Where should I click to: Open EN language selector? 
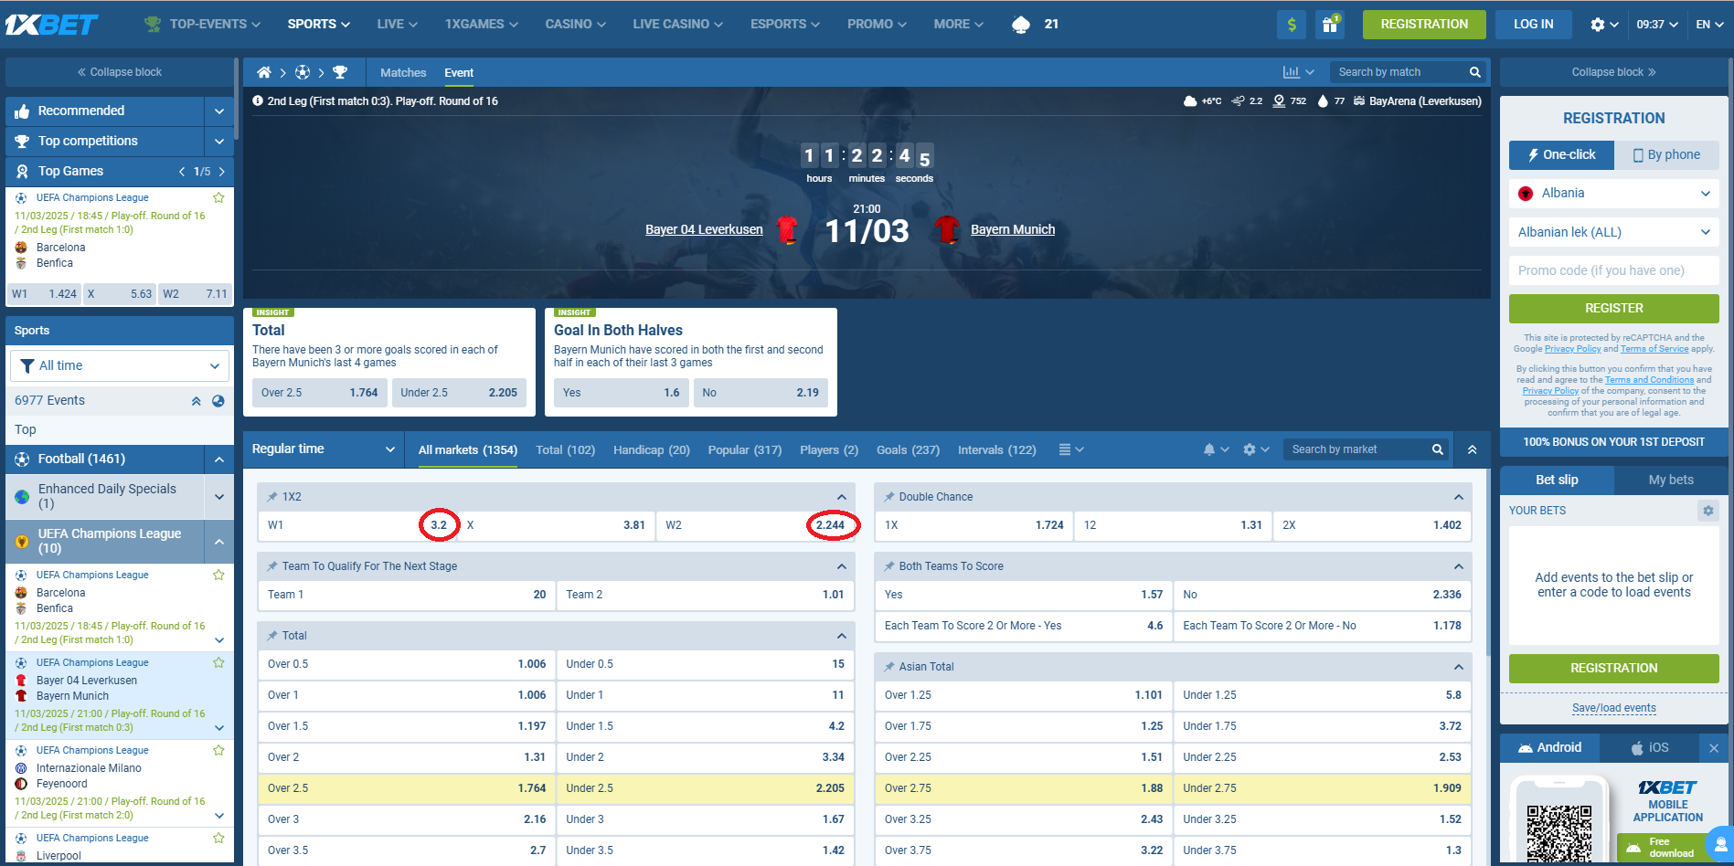(1709, 25)
